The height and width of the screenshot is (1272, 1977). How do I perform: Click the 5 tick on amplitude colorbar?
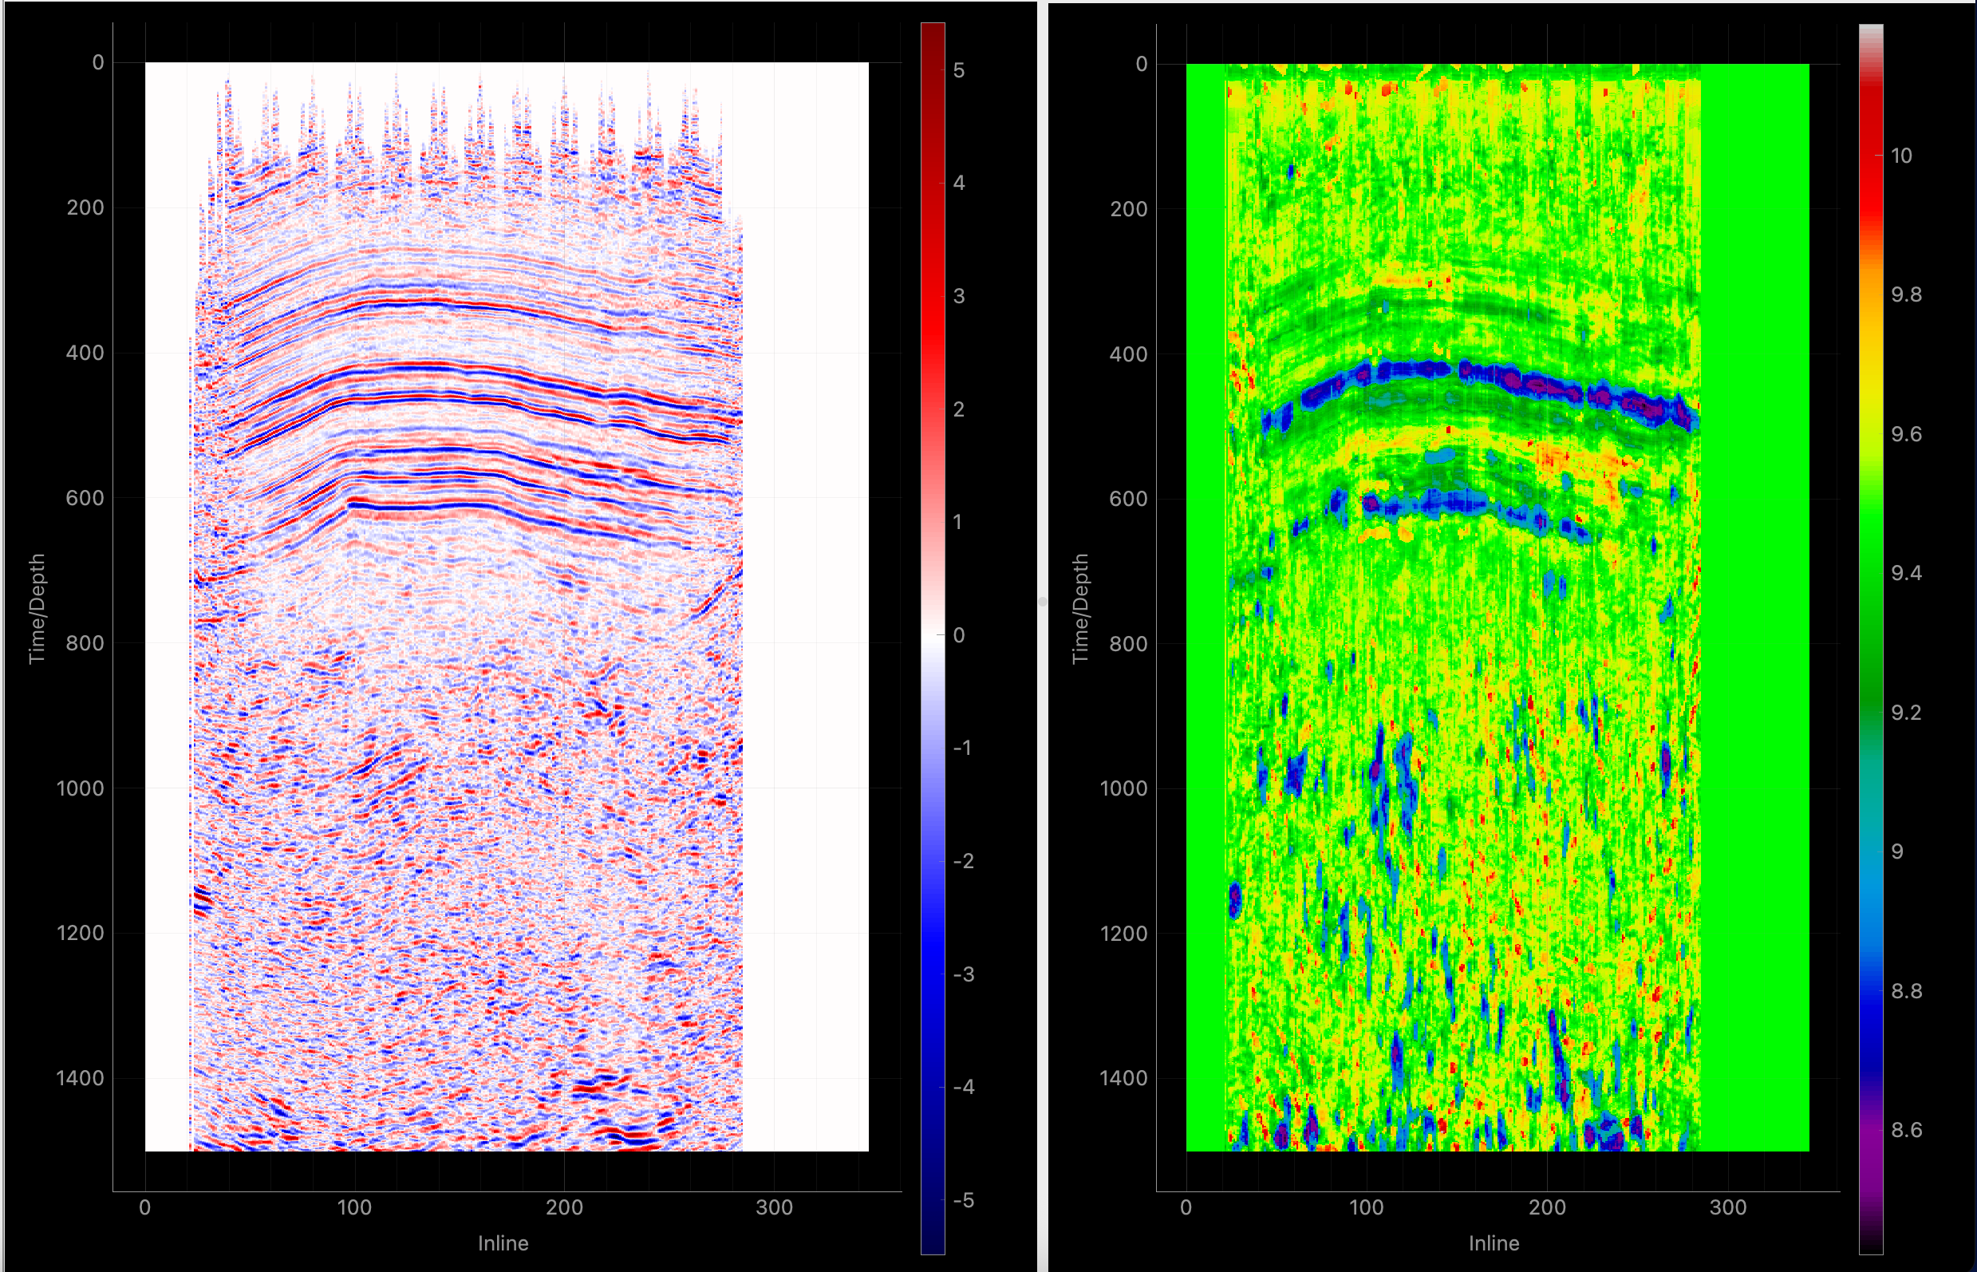click(958, 70)
